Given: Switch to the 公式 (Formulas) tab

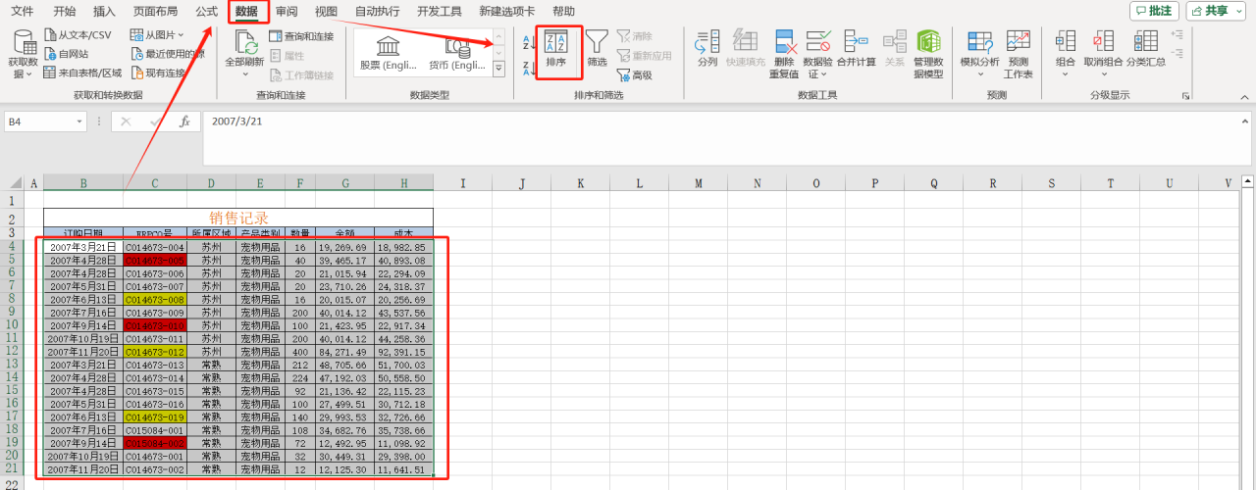Looking at the screenshot, I should coord(206,12).
